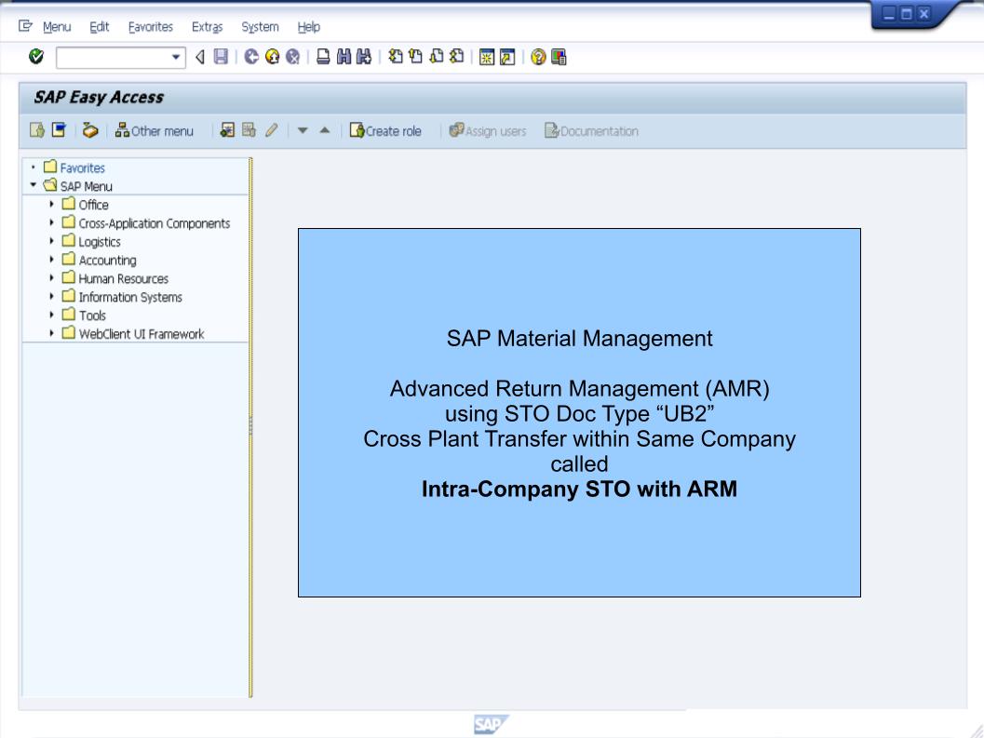The width and height of the screenshot is (984, 738).
Task: Open the Edit menu
Action: click(100, 27)
